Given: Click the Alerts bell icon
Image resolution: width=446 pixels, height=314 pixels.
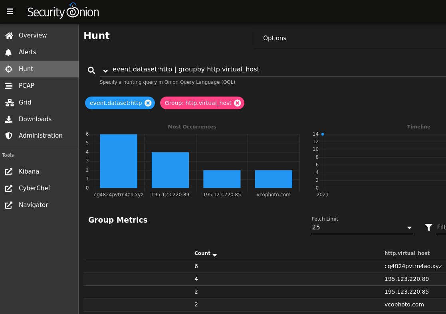Looking at the screenshot, I should (8, 52).
